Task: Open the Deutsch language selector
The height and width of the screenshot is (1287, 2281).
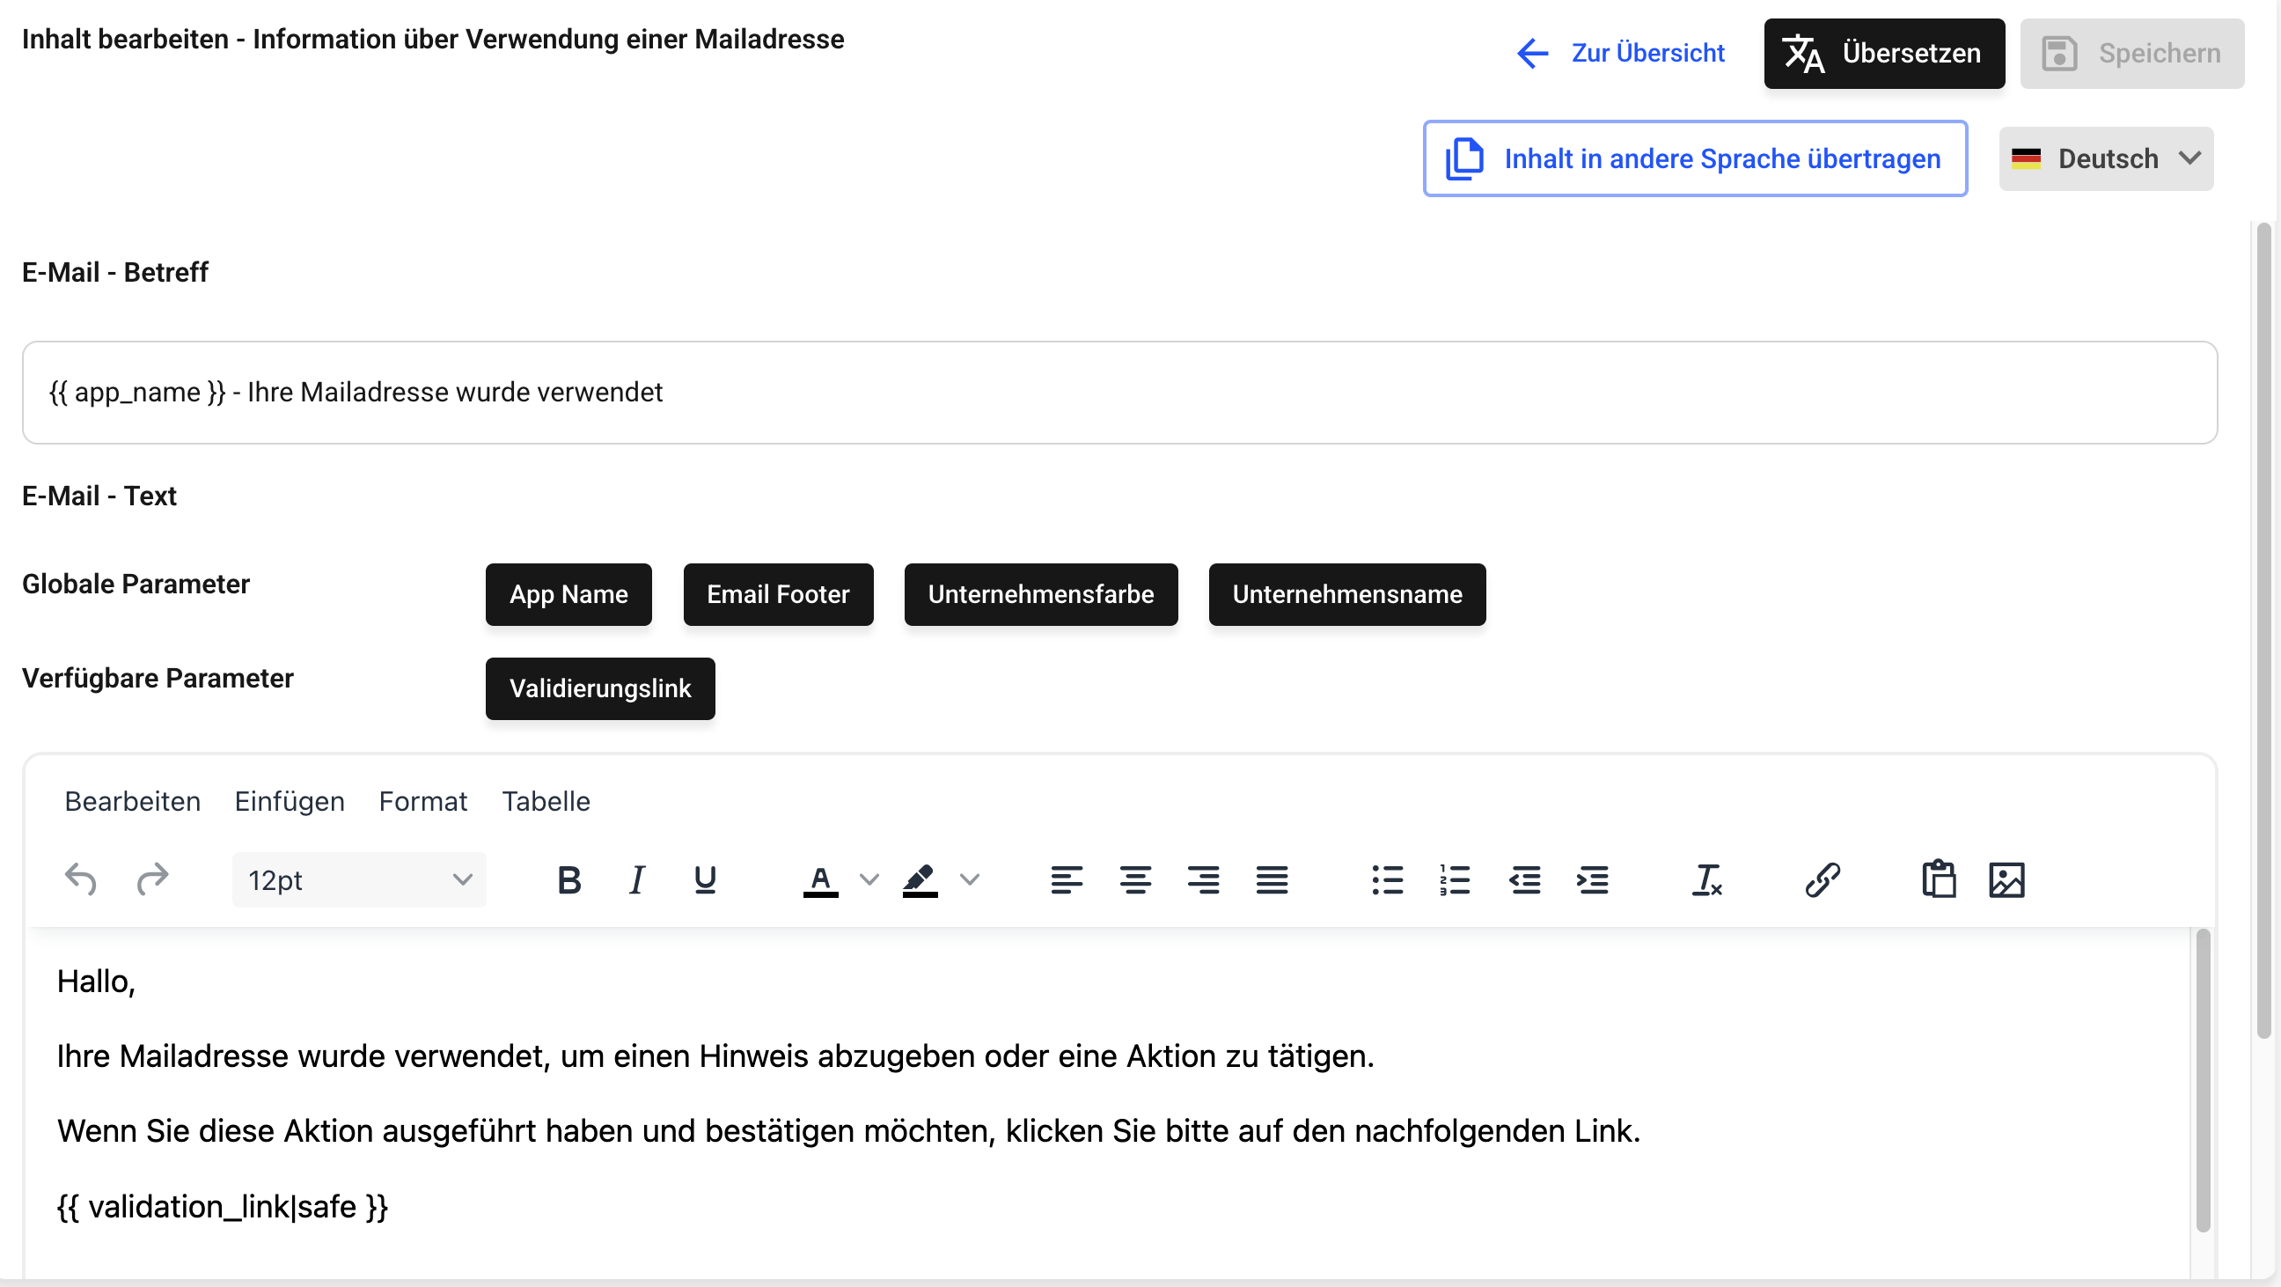Action: click(x=2106, y=158)
